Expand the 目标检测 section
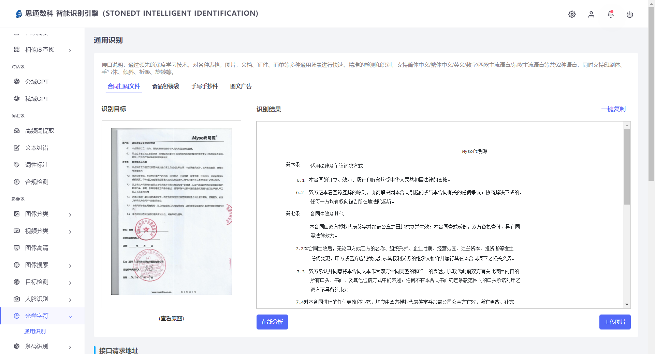This screenshot has height=354, width=655. tap(37, 282)
